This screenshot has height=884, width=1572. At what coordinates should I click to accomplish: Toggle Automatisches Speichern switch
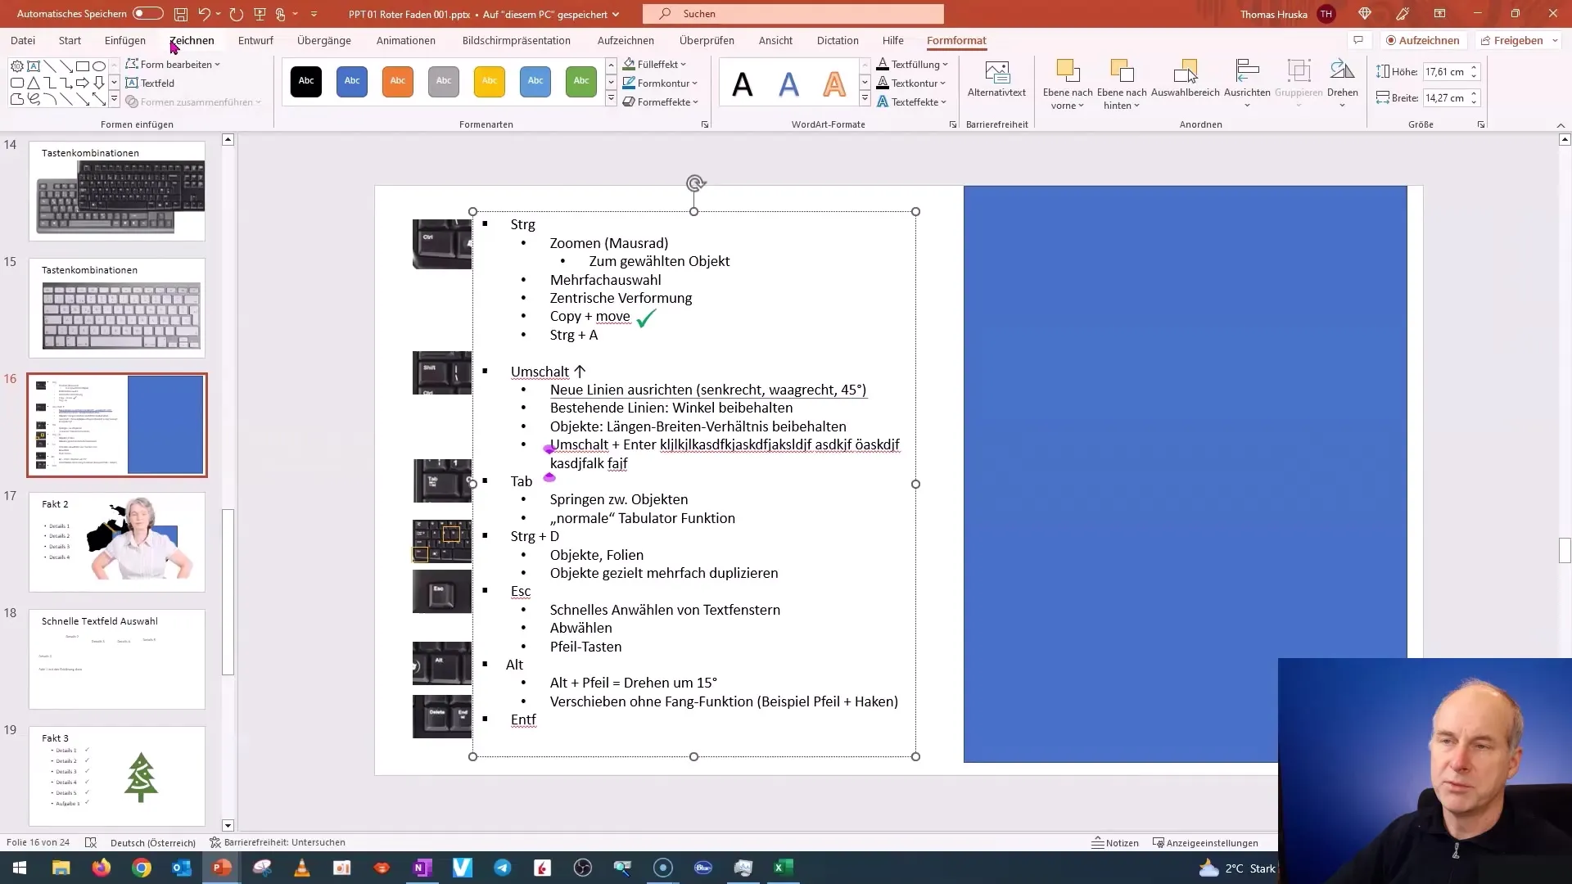(148, 13)
